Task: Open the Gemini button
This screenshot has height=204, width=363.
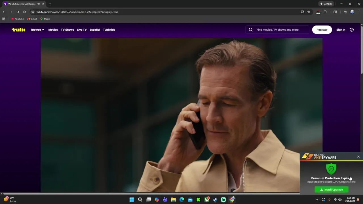Action: (326, 4)
